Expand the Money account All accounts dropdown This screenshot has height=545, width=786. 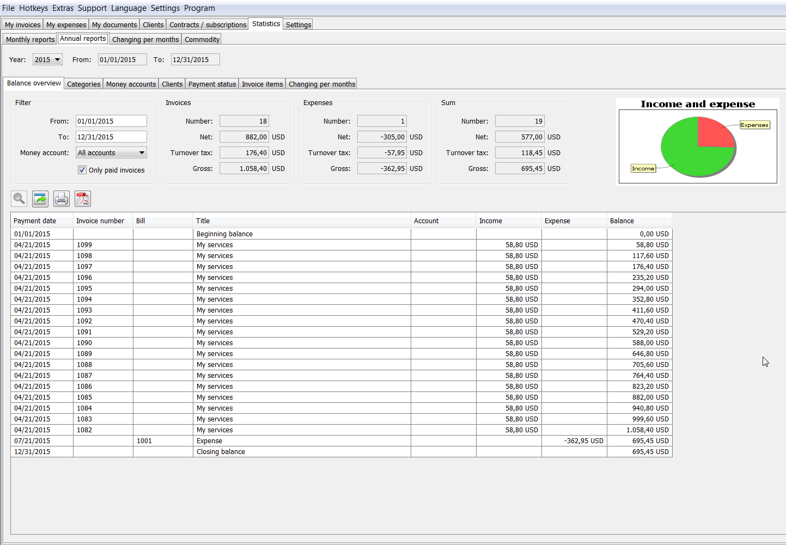pyautogui.click(x=111, y=153)
